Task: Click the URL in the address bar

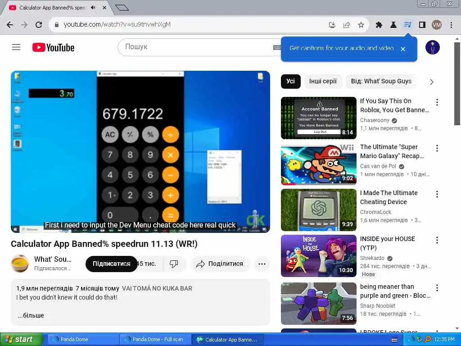Action: tap(117, 25)
